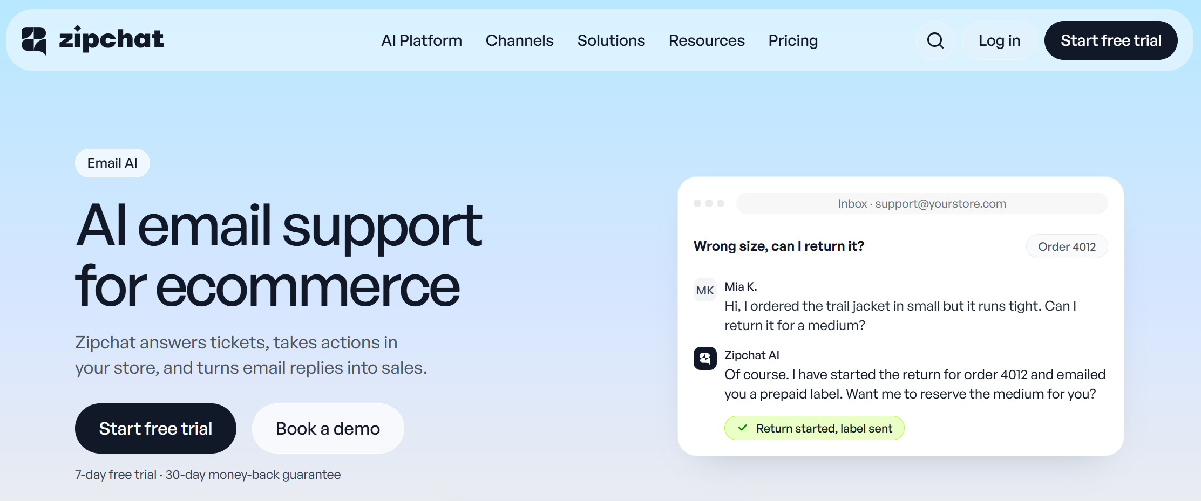
Task: Click the zipchat wordmark
Action: 111,39
